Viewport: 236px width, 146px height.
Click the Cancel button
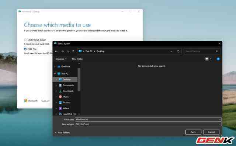coord(211,132)
